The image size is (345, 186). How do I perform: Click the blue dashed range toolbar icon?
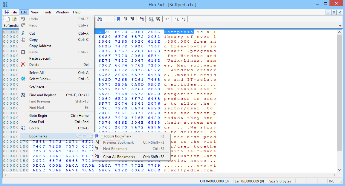tap(109, 19)
